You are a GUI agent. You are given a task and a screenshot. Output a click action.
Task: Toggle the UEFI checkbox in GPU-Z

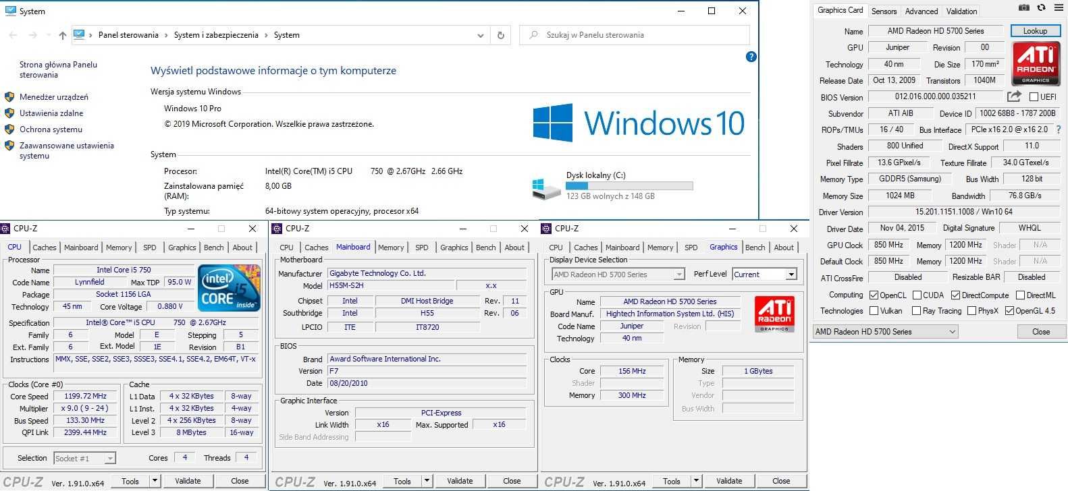1034,97
